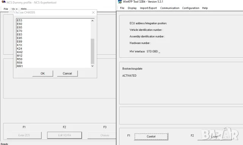This screenshot has height=145, width=243.
Task: Open WinKFP Configuration menu
Action: point(191,8)
